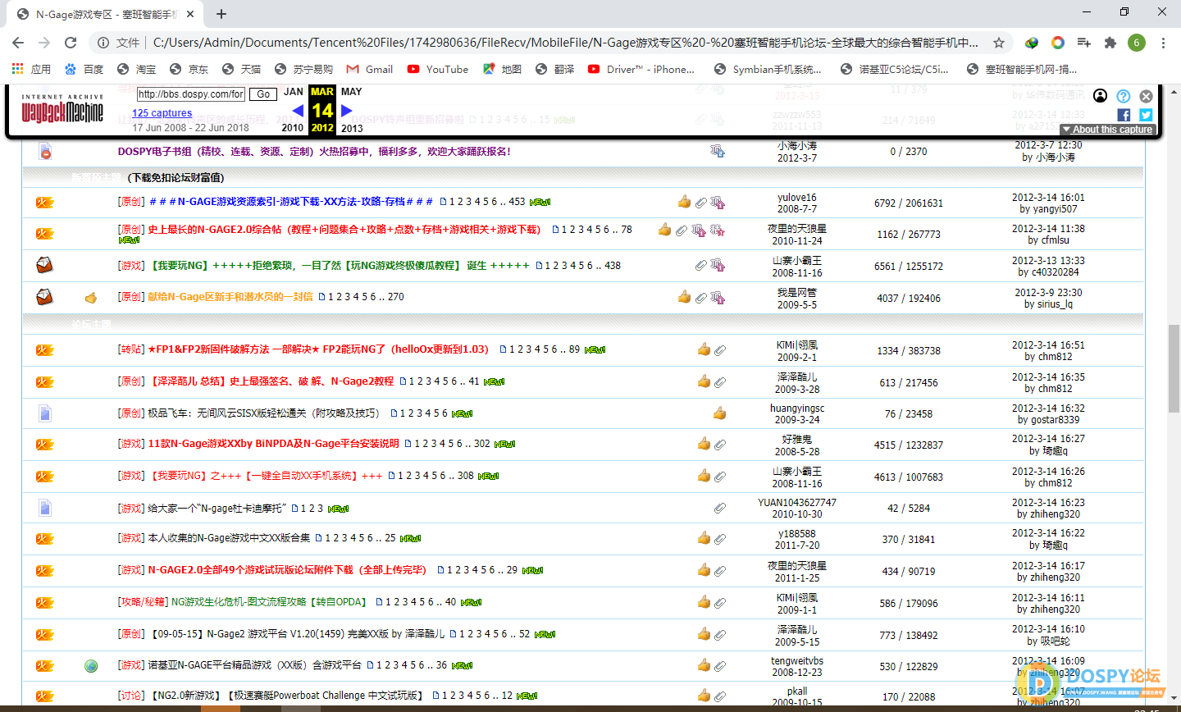Open DOSPY电子书组 recruitment thread
Viewport: 1181px width, 712px height.
coord(314,152)
